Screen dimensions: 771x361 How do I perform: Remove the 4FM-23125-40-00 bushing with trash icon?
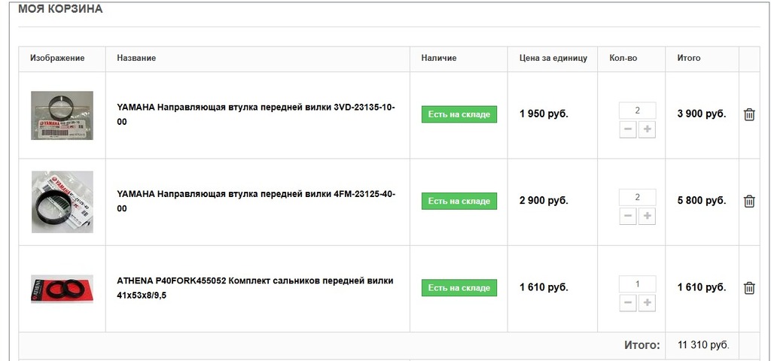point(749,201)
